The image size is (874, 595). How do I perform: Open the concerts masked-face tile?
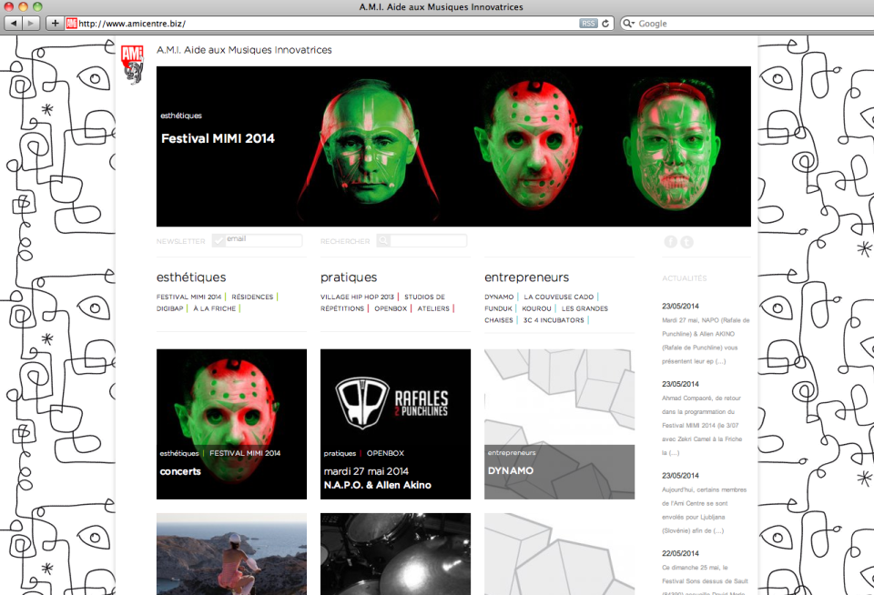point(231,424)
